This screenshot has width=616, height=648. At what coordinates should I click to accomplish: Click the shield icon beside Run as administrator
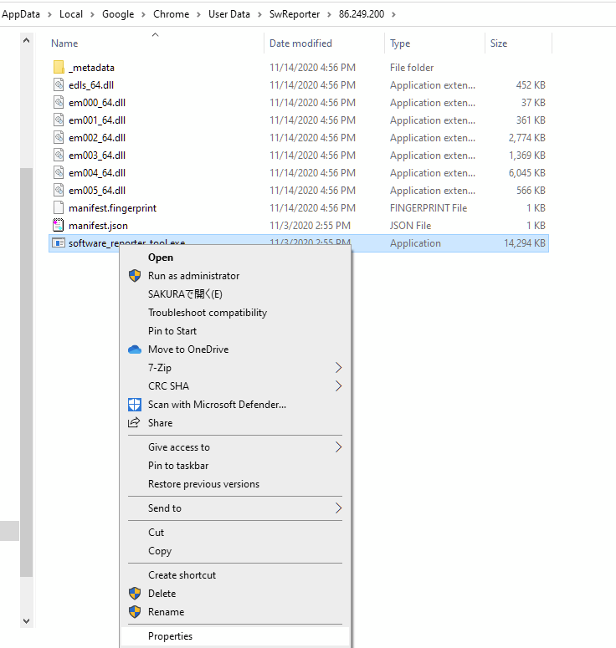point(135,276)
